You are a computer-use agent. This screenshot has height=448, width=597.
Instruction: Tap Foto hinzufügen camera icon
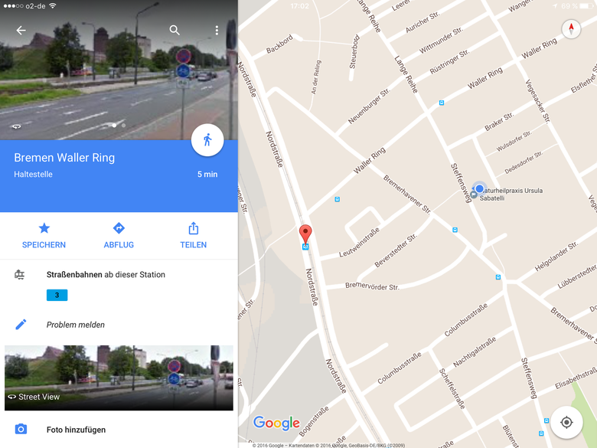21,430
